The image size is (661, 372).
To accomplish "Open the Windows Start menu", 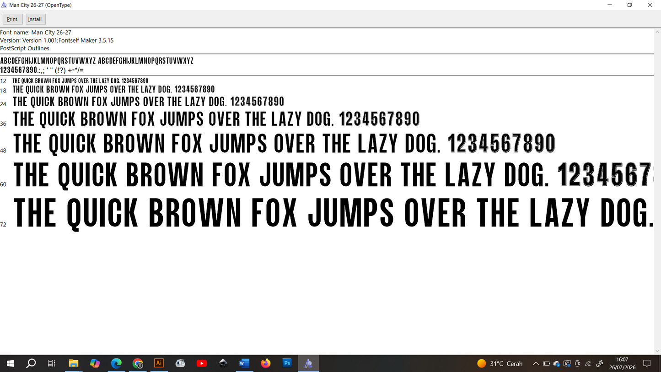I will (x=10, y=363).
